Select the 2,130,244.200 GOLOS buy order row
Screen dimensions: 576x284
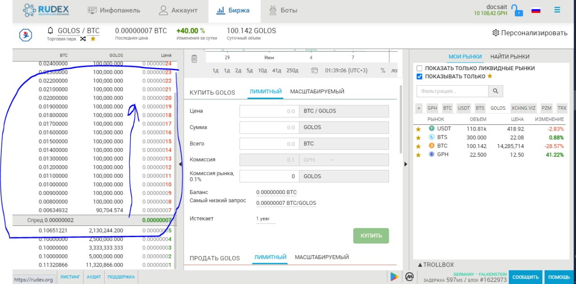(x=93, y=230)
